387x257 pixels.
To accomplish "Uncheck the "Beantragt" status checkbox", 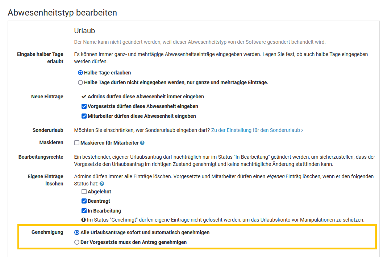I will point(84,201).
